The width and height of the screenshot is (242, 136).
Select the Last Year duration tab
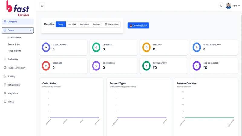coord(97,24)
